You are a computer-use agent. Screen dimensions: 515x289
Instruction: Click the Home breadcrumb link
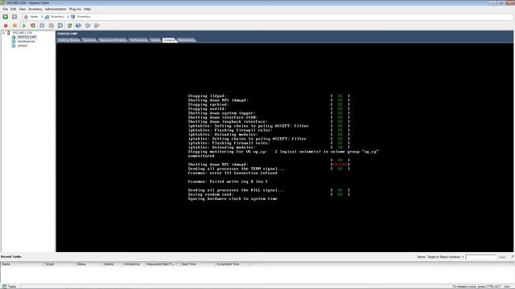click(34, 17)
